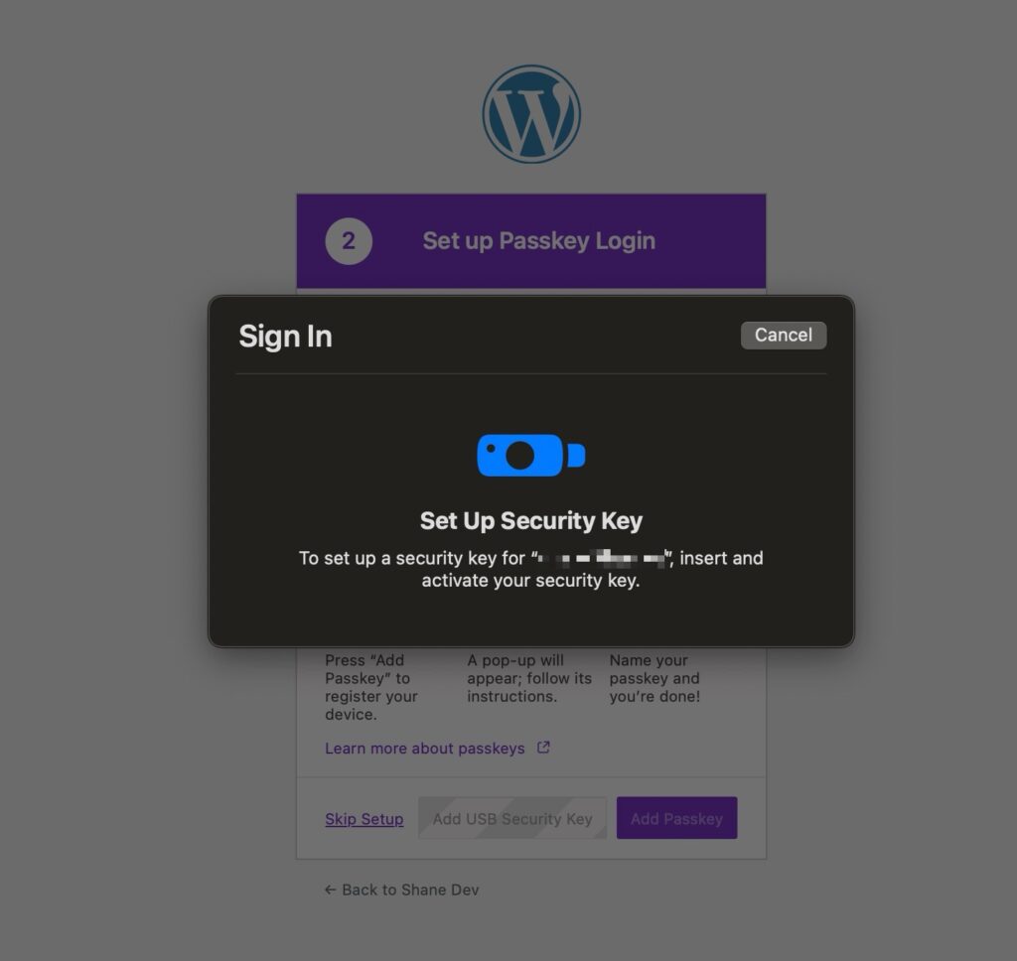The image size is (1017, 961).
Task: Click the WordPress logo
Action: [x=531, y=114]
